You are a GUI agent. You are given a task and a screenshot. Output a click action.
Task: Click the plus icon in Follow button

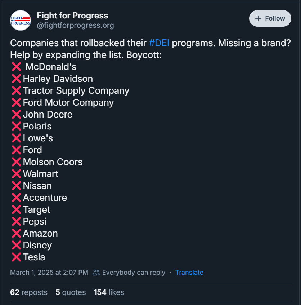click(x=258, y=18)
